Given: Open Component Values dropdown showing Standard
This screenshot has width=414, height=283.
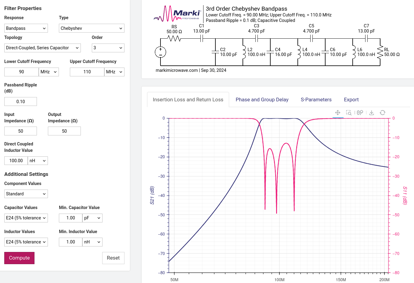Looking at the screenshot, I should coord(26,194).
